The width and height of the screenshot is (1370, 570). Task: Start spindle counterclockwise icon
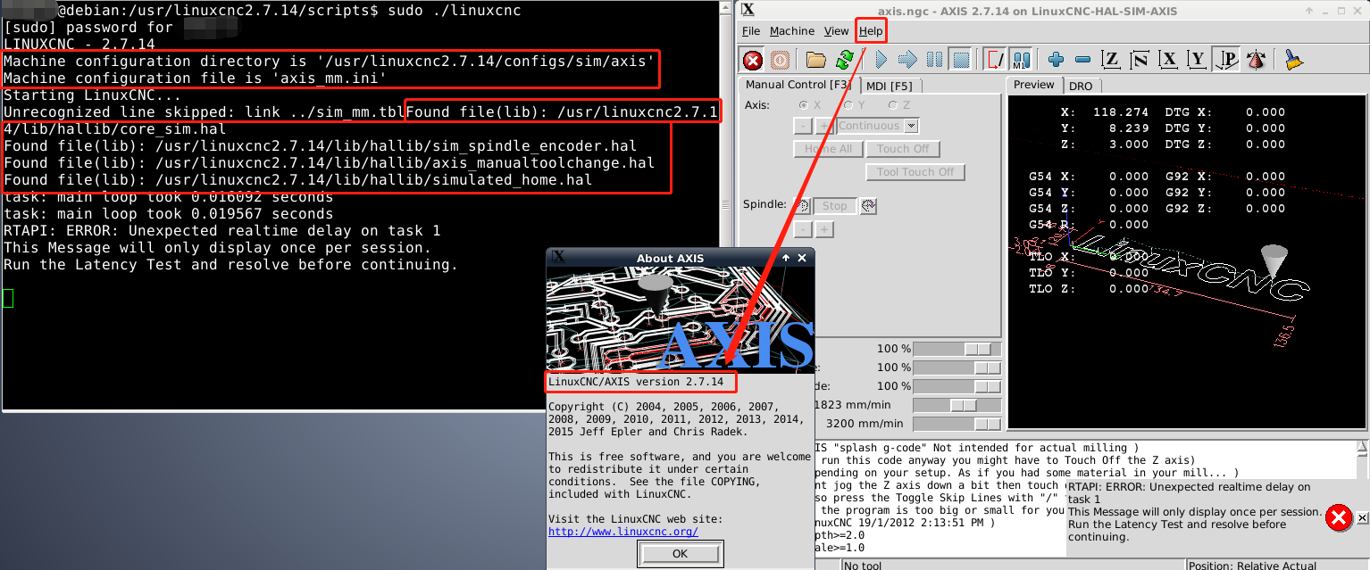click(x=801, y=206)
